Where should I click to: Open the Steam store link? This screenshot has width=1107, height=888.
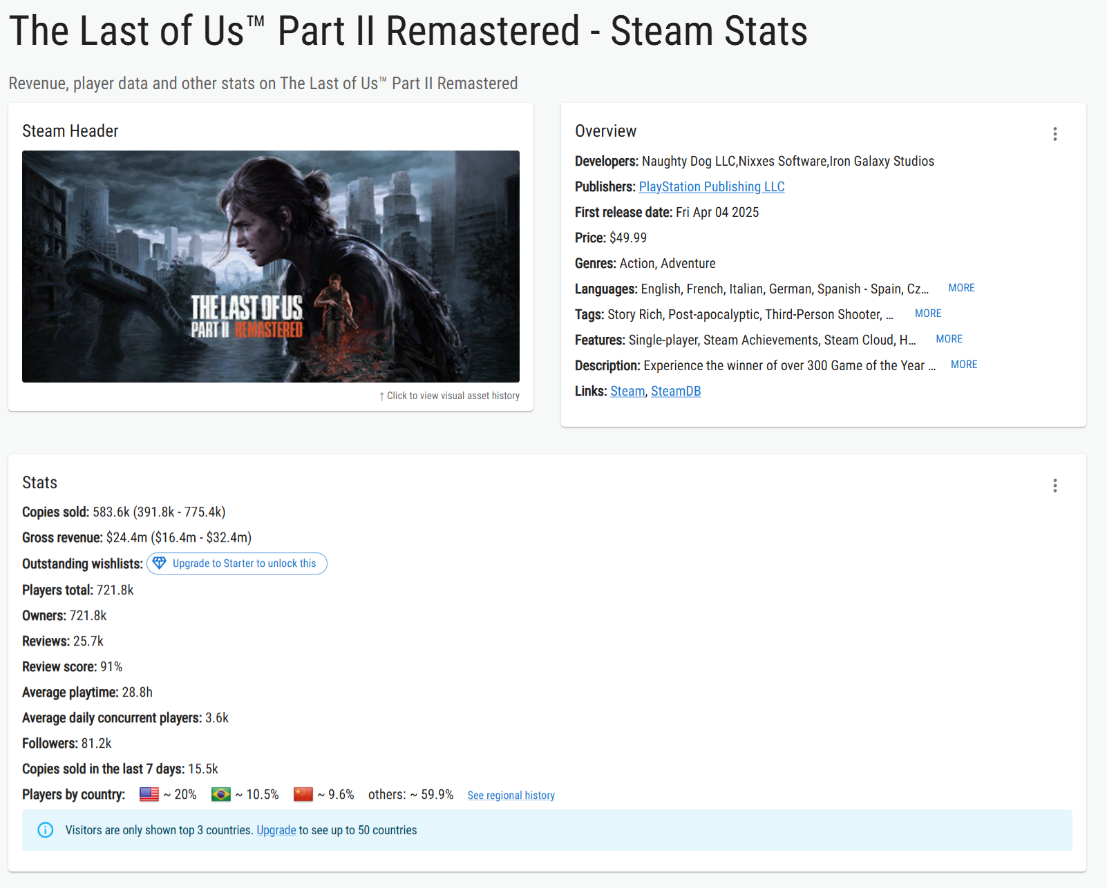[x=627, y=391]
